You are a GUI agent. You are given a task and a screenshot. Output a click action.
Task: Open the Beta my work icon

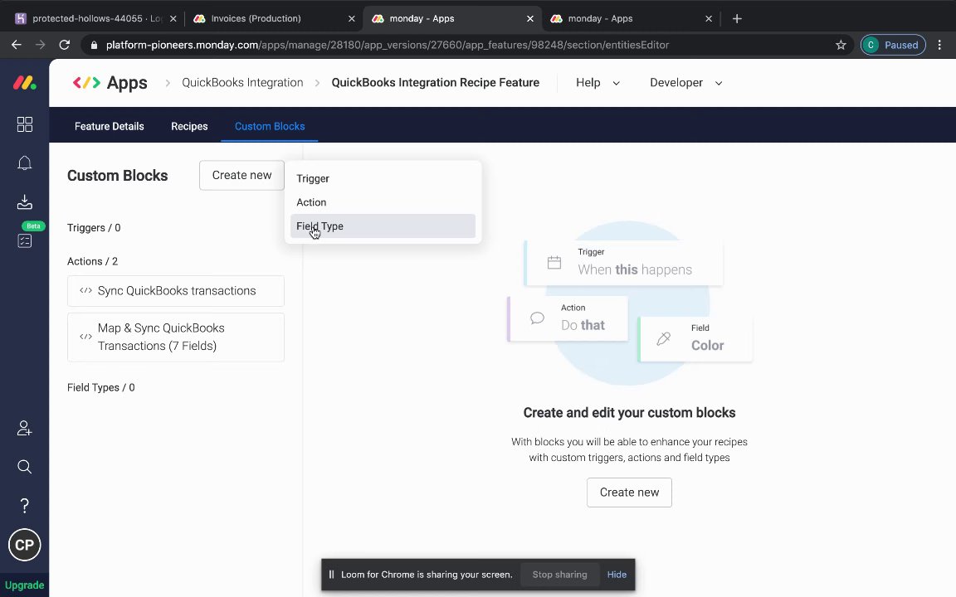[24, 240]
